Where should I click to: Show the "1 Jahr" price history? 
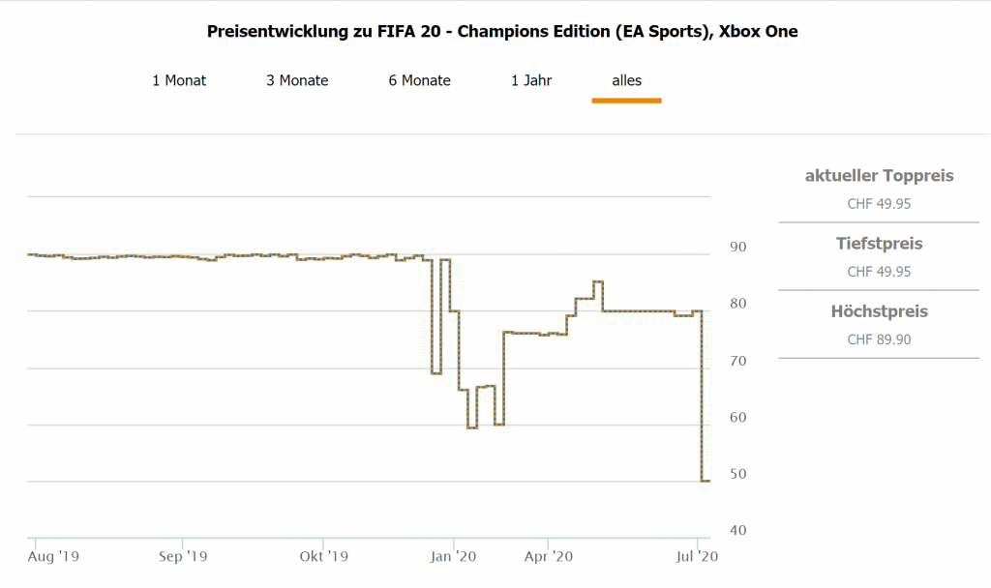click(531, 80)
